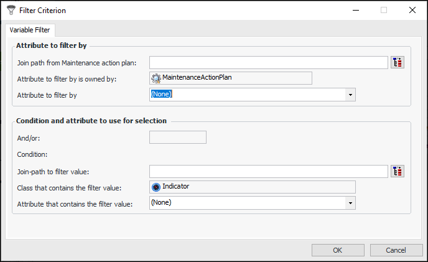Expand 'Attribute that contains the filter value' dropdown arrow
The height and width of the screenshot is (262, 428).
pos(351,203)
